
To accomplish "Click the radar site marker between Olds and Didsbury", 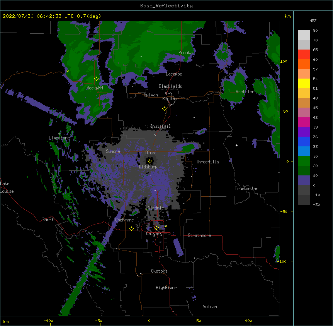I will point(150,161).
